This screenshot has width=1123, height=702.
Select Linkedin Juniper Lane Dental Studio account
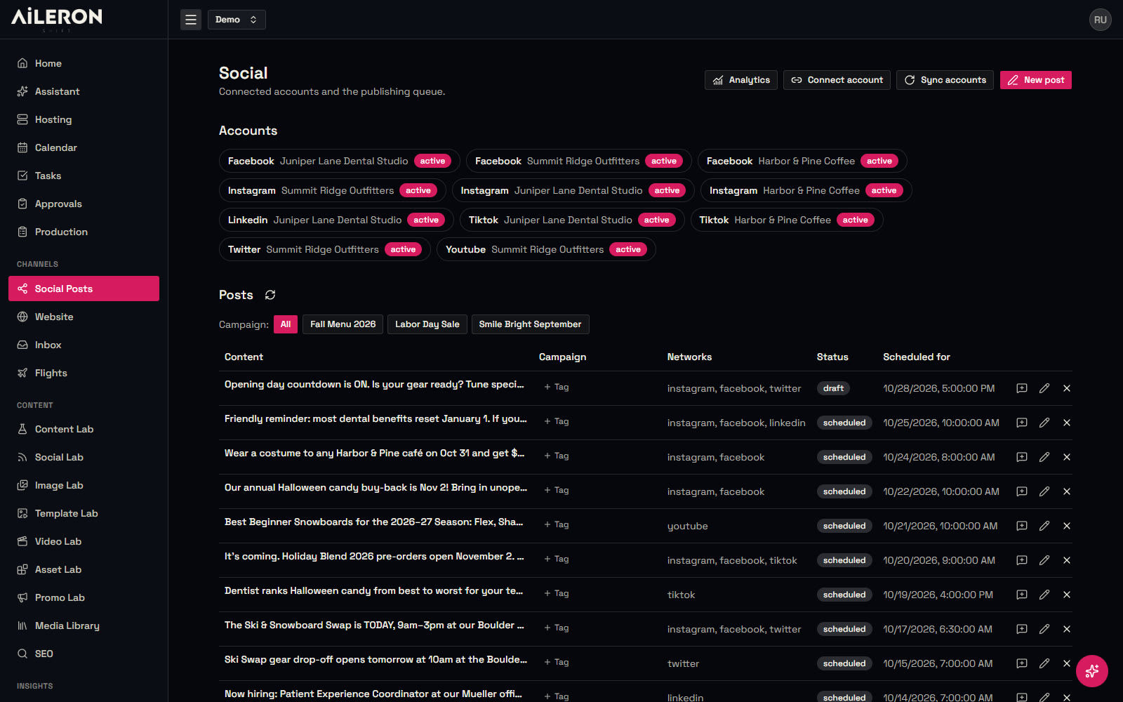point(336,220)
